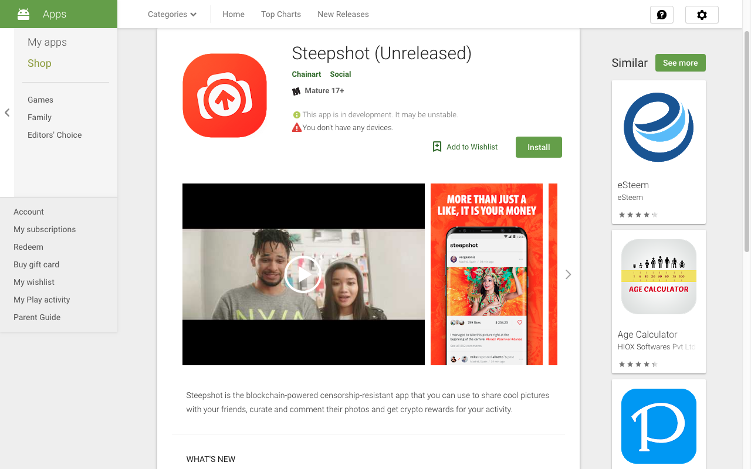Open Top Charts tab

[x=281, y=14]
